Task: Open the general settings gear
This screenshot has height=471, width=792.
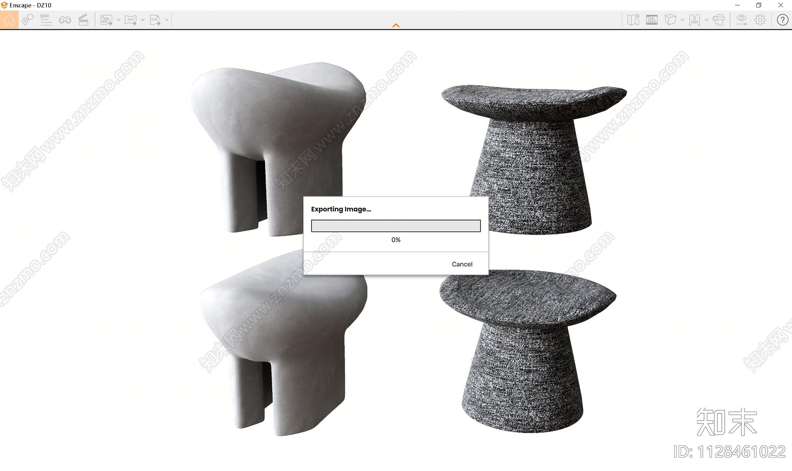Action: click(x=760, y=20)
